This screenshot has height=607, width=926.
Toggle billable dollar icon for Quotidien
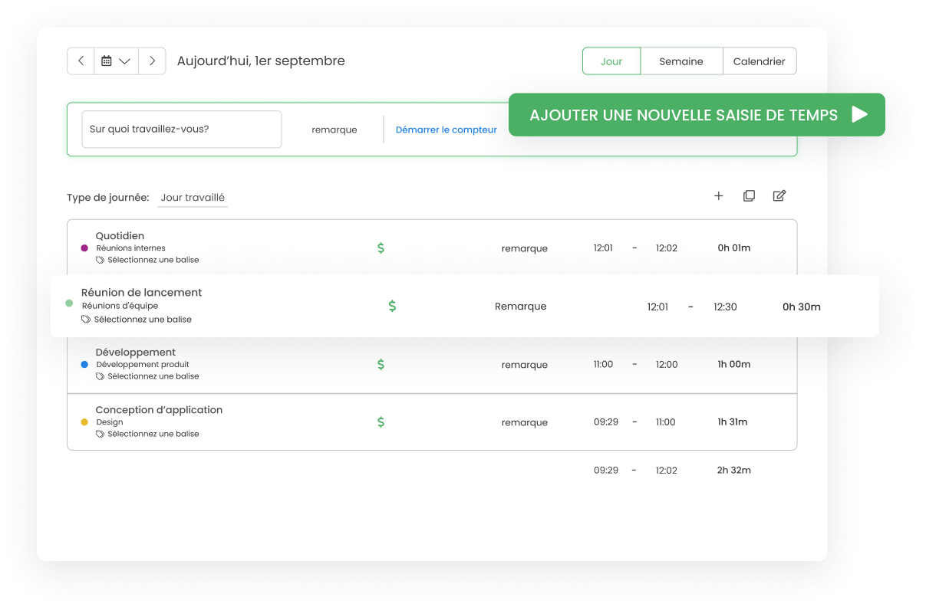point(381,248)
